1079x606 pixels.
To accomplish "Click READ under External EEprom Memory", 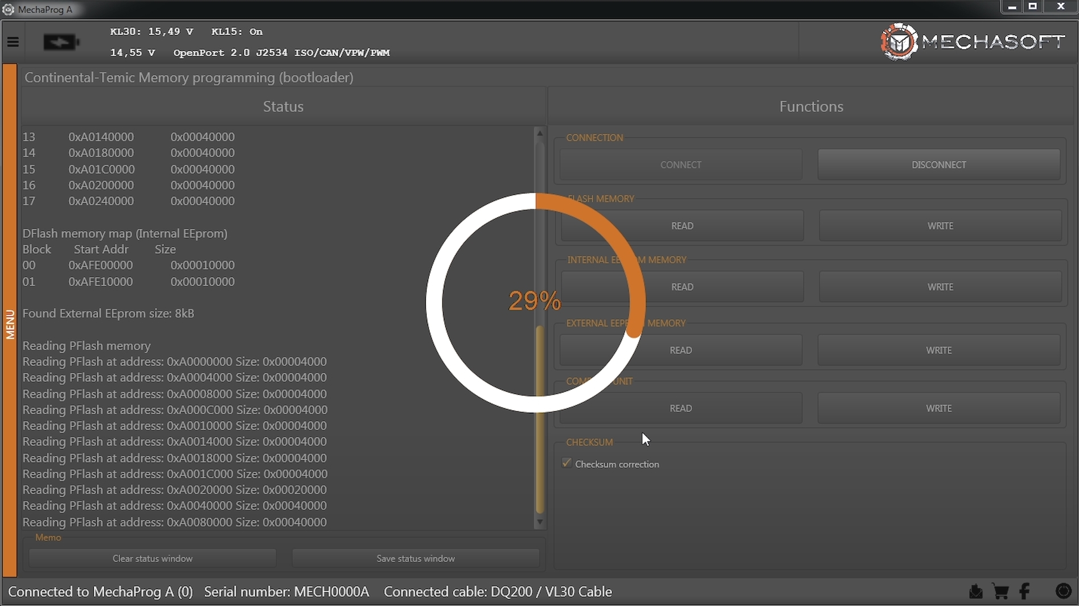I will 681,350.
